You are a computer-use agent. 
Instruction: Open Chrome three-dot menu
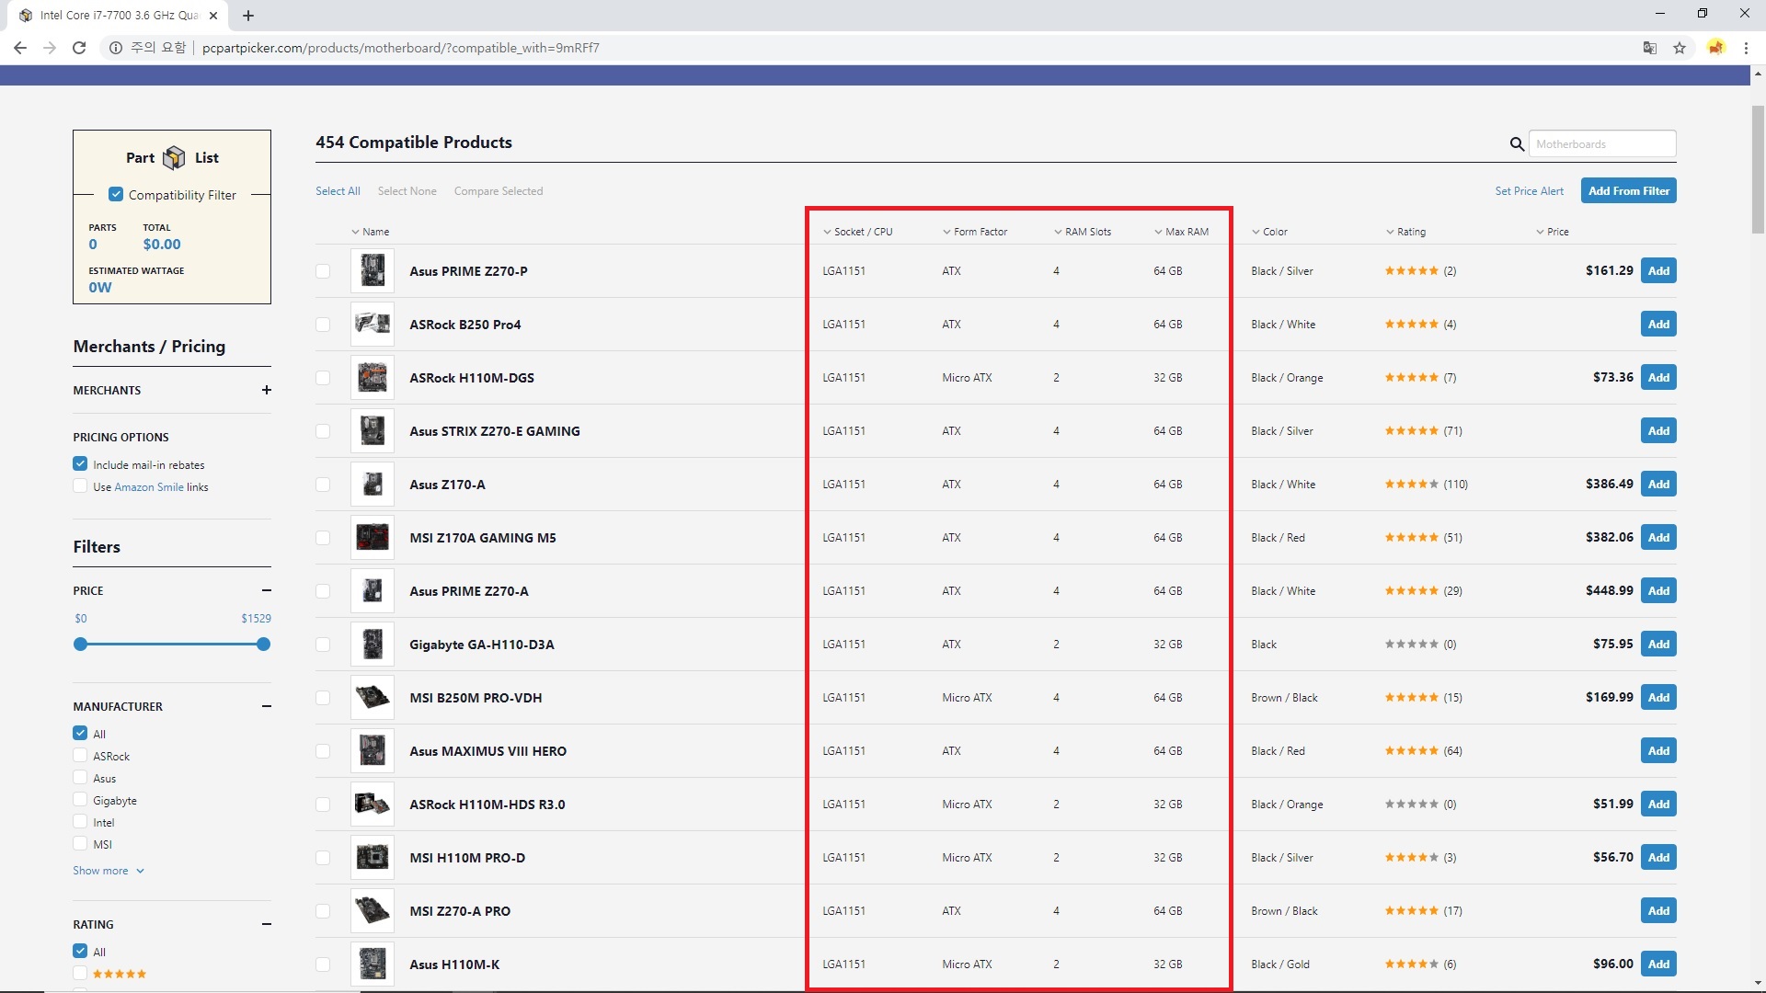(x=1746, y=48)
